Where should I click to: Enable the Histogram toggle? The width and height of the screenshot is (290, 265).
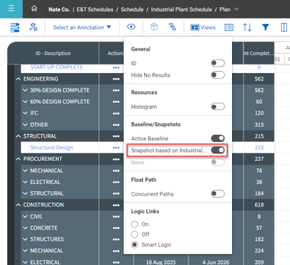click(217, 106)
